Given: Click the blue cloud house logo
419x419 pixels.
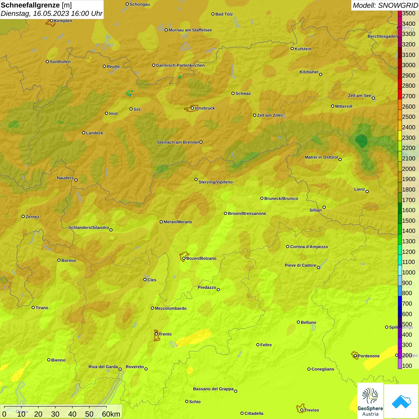Looking at the screenshot, I should 401,401.
